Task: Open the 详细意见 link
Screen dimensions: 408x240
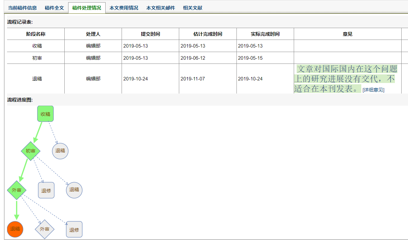Action: (x=373, y=90)
